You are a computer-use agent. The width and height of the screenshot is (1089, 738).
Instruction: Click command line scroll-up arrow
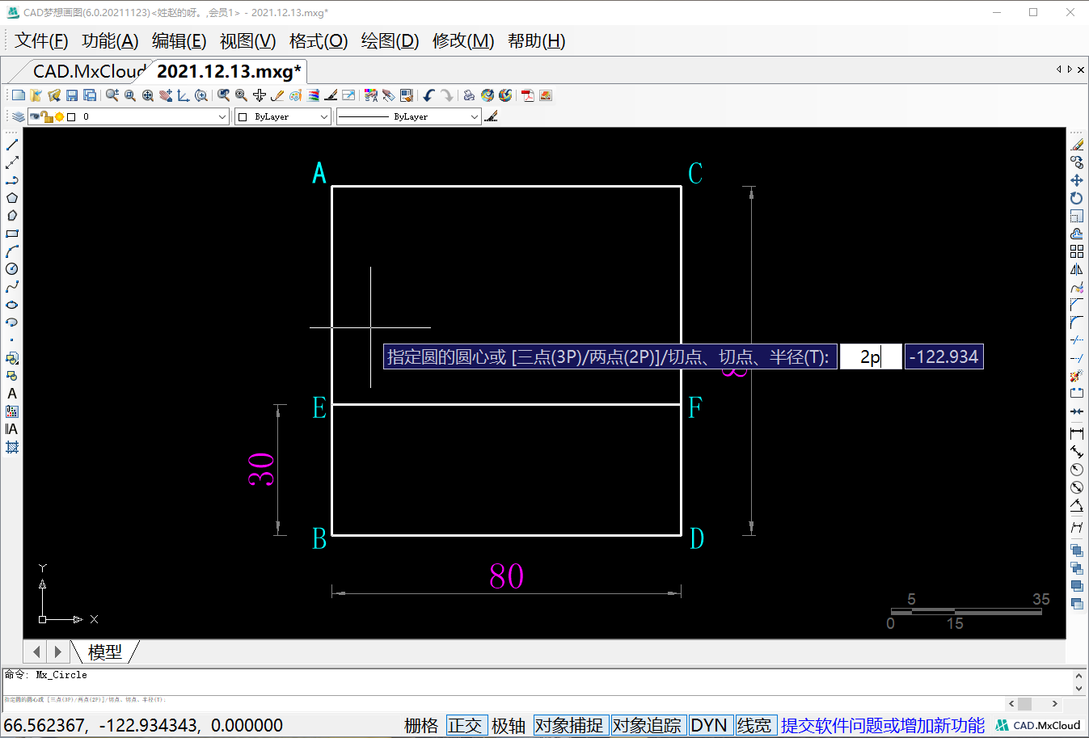tap(1078, 675)
